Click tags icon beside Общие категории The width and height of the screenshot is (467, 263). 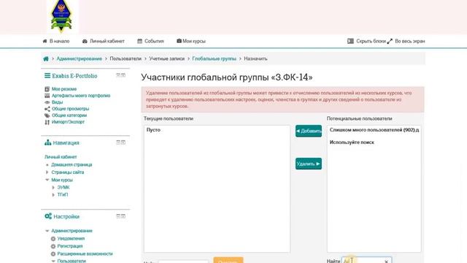47,115
